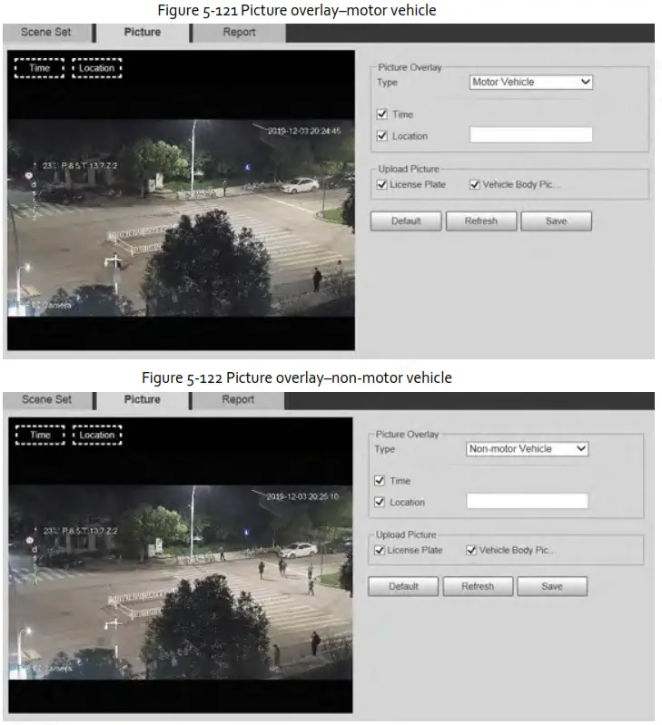Click the Location text field in motor vehicle panel

point(531,135)
